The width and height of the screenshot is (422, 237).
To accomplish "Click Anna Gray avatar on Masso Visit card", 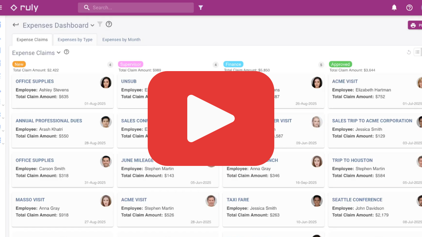I will click(x=106, y=201).
